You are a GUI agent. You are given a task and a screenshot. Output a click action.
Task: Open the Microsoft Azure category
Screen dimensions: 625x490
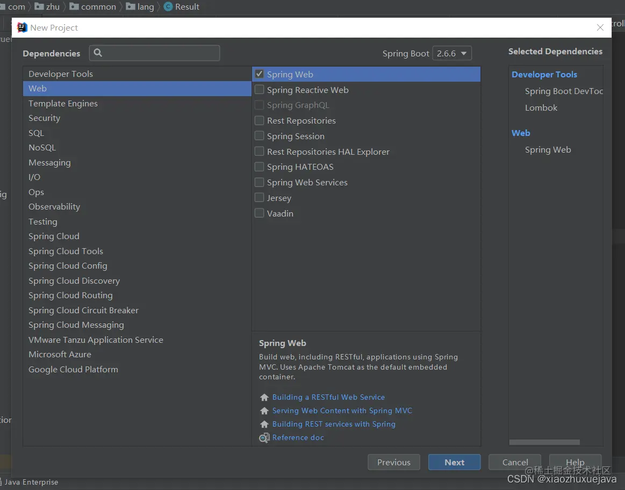click(x=137, y=354)
